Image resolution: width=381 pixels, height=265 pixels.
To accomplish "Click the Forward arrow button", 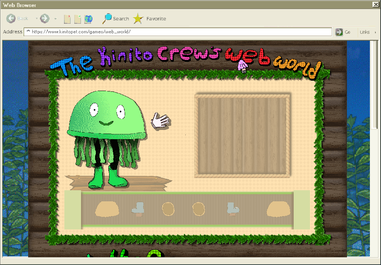I will [x=44, y=19].
